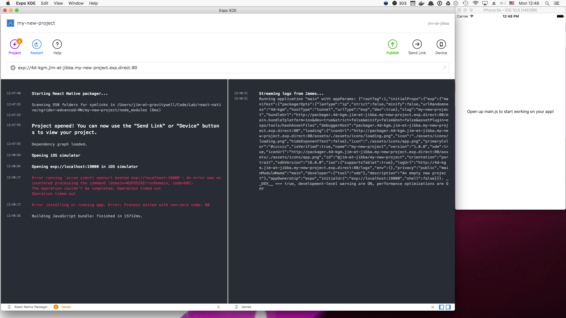The height and width of the screenshot is (318, 566).
Task: Clear the James log panel
Action: pyautogui.click(x=433, y=307)
